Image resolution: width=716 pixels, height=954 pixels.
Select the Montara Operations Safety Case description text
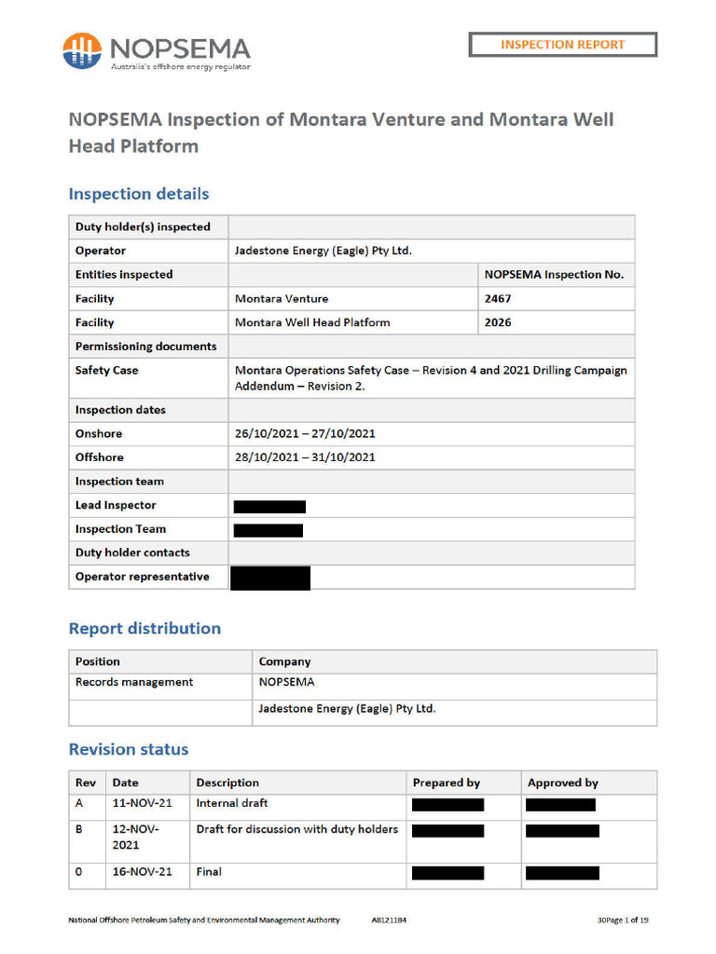coord(431,378)
